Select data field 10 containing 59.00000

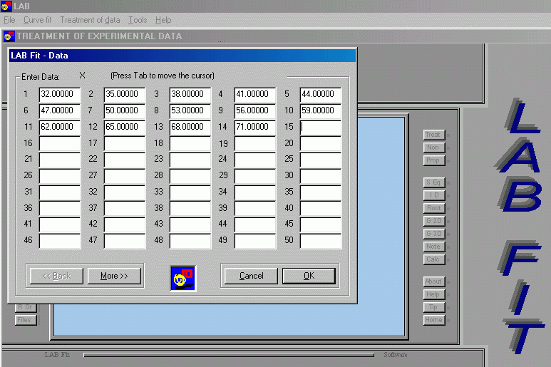(321, 110)
